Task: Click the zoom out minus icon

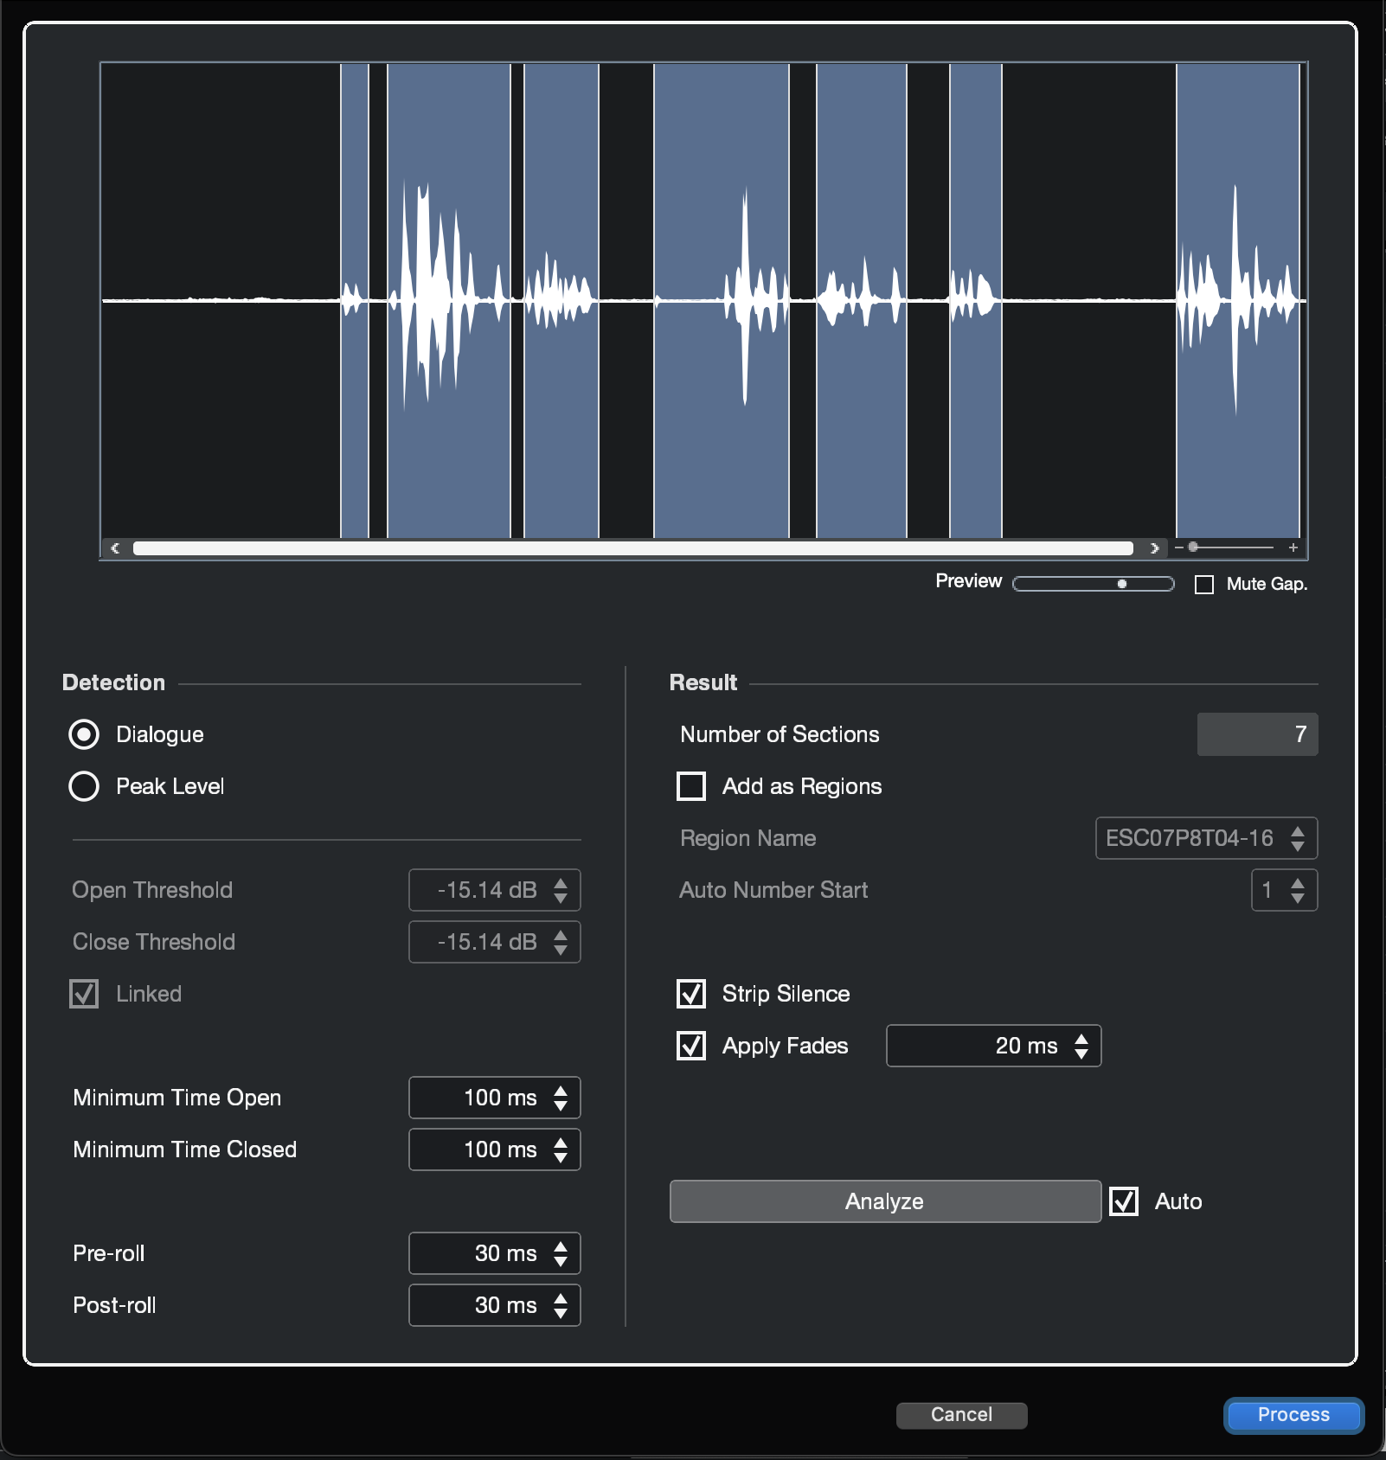Action: point(1178,547)
